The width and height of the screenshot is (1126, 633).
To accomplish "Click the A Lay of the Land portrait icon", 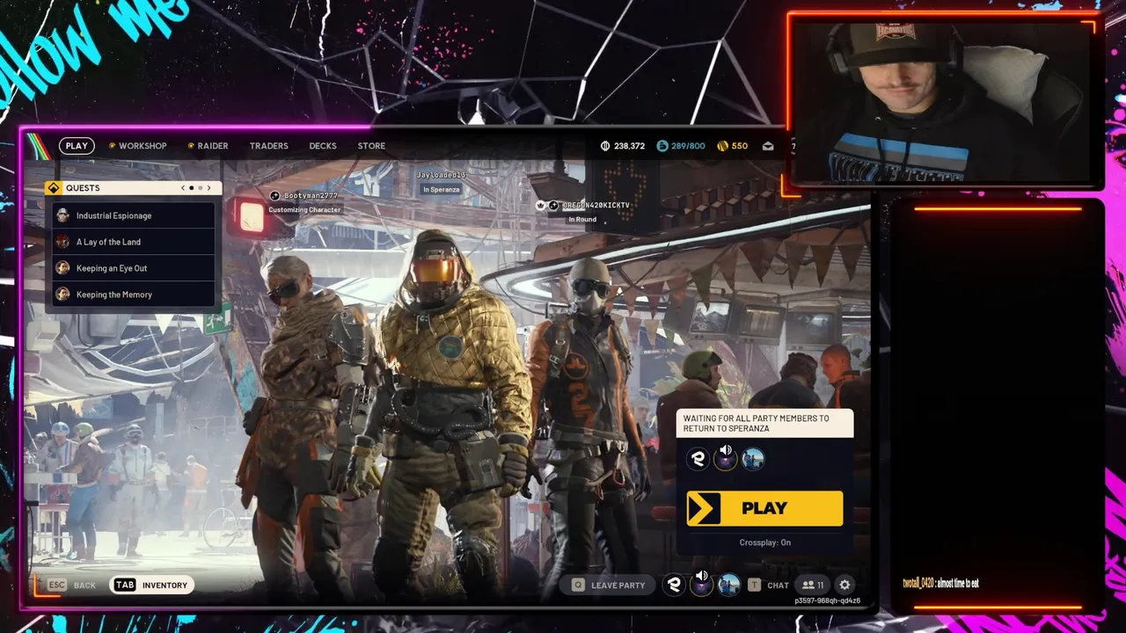I will [x=62, y=242].
